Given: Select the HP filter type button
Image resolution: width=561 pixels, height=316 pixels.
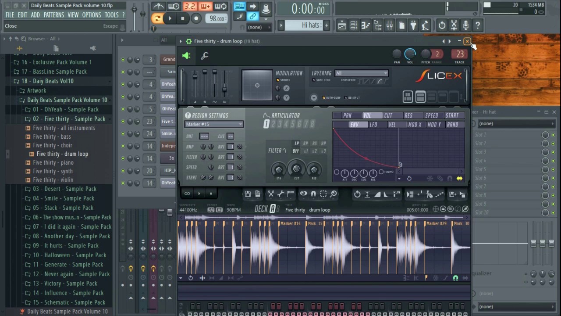Looking at the screenshot, I should coord(323,144).
